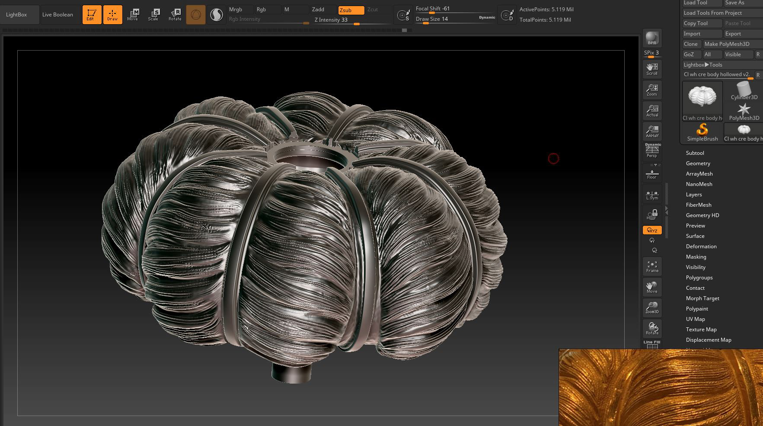Screen dimensions: 763x426
Task: Select the Cylinder3D tool thumbnail
Action: pyautogui.click(x=744, y=91)
